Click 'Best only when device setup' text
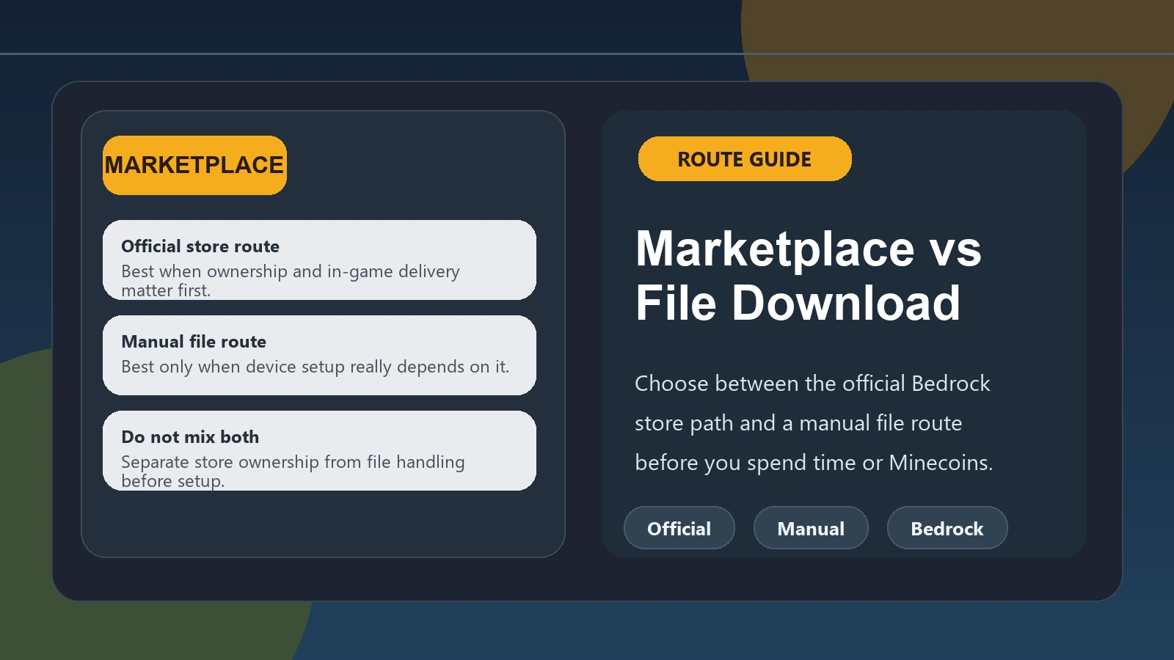The width and height of the screenshot is (1174, 660). [x=315, y=367]
